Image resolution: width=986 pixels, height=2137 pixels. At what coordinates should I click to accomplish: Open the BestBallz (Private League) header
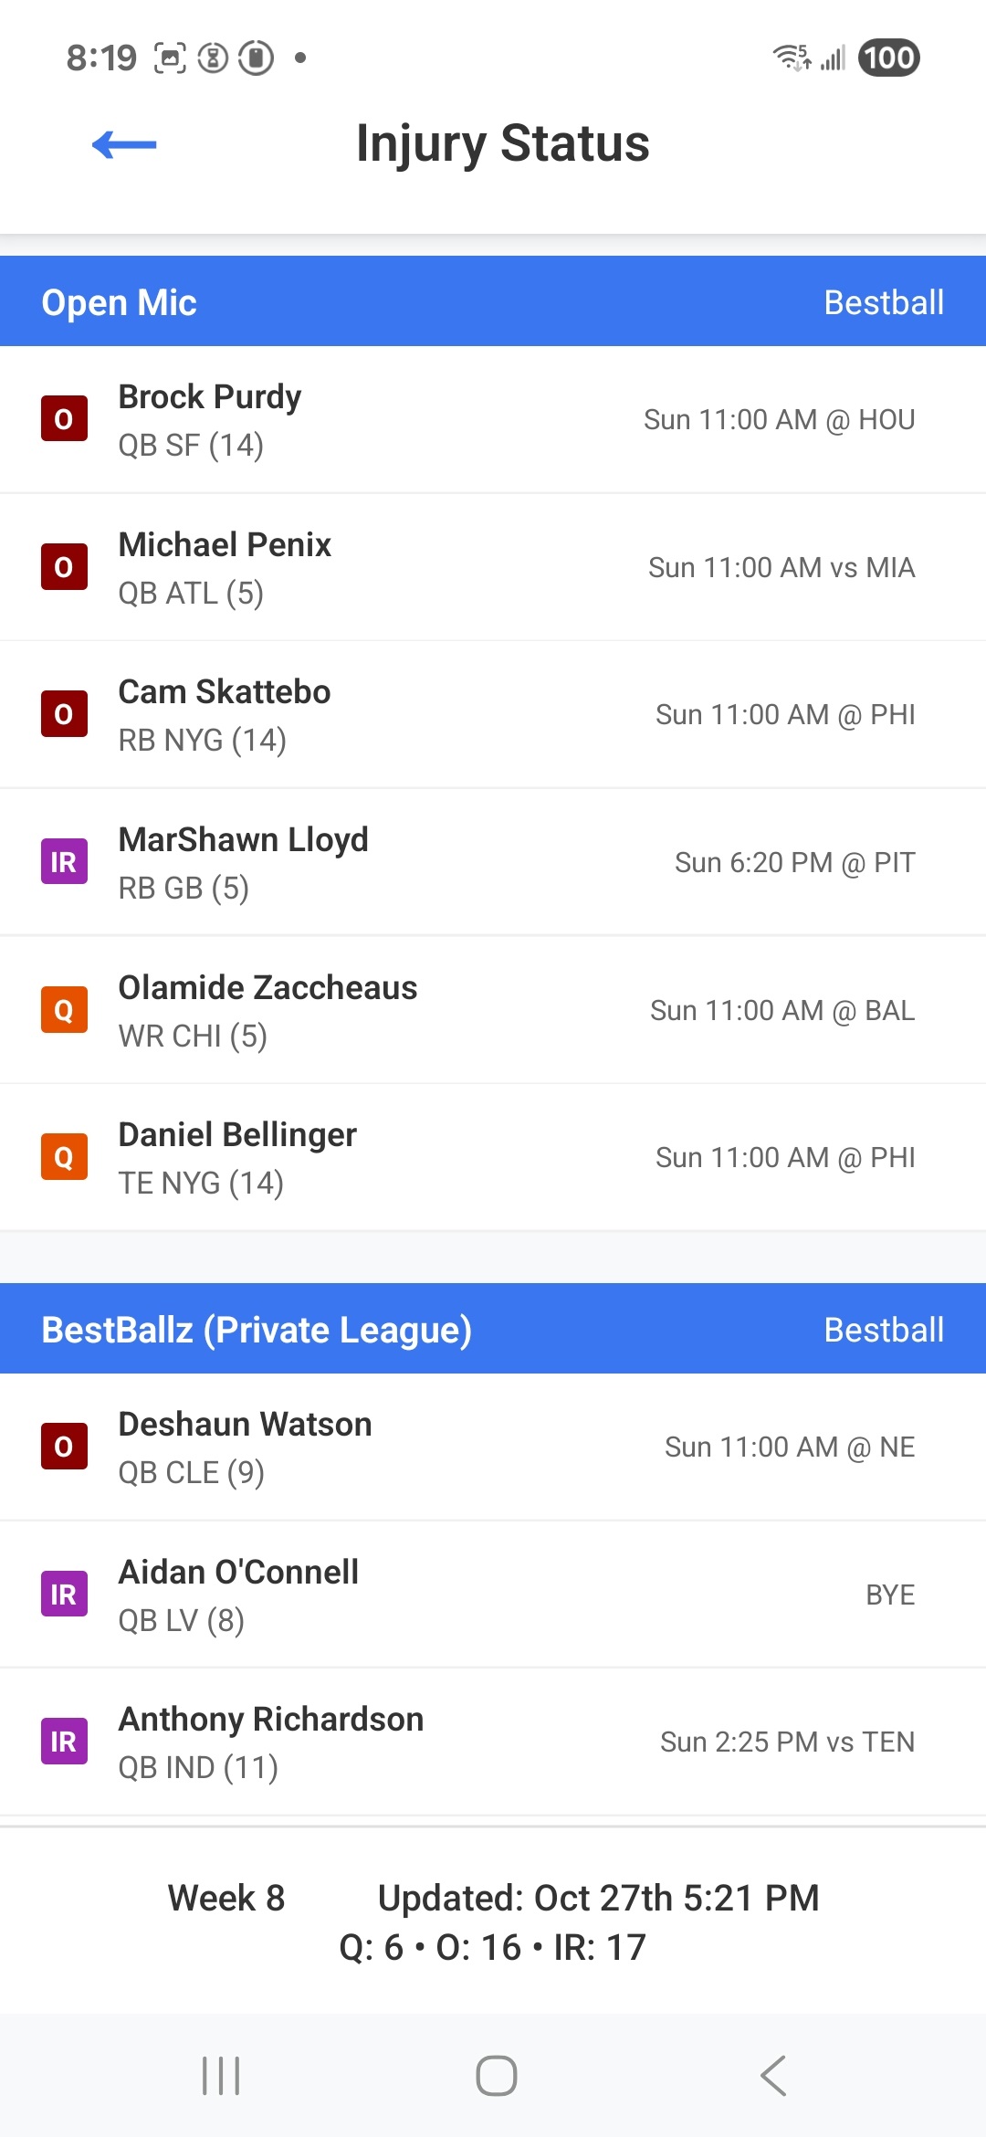click(x=257, y=1330)
